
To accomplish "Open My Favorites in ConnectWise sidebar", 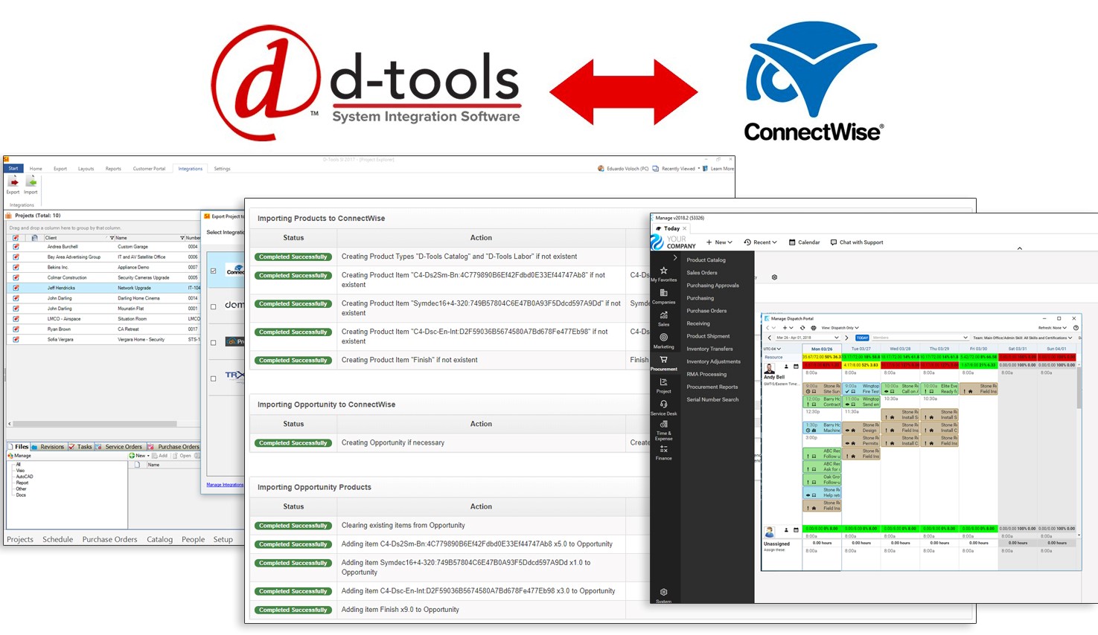I will [663, 274].
